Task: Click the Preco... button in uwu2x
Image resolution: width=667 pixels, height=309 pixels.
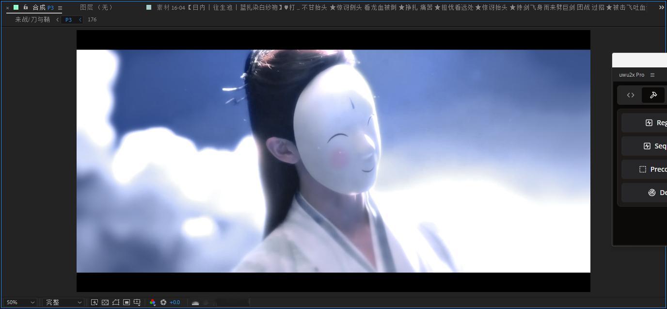Action: [645, 169]
